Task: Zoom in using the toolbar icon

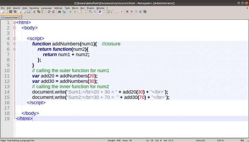Action: [70, 12]
